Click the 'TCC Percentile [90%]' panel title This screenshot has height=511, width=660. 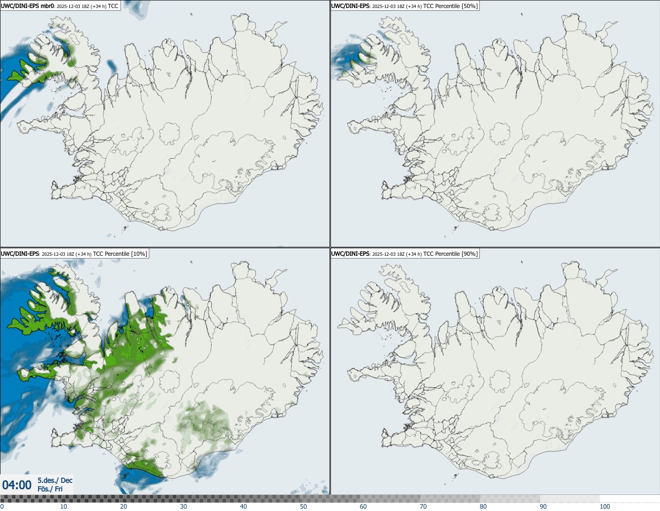(x=405, y=253)
